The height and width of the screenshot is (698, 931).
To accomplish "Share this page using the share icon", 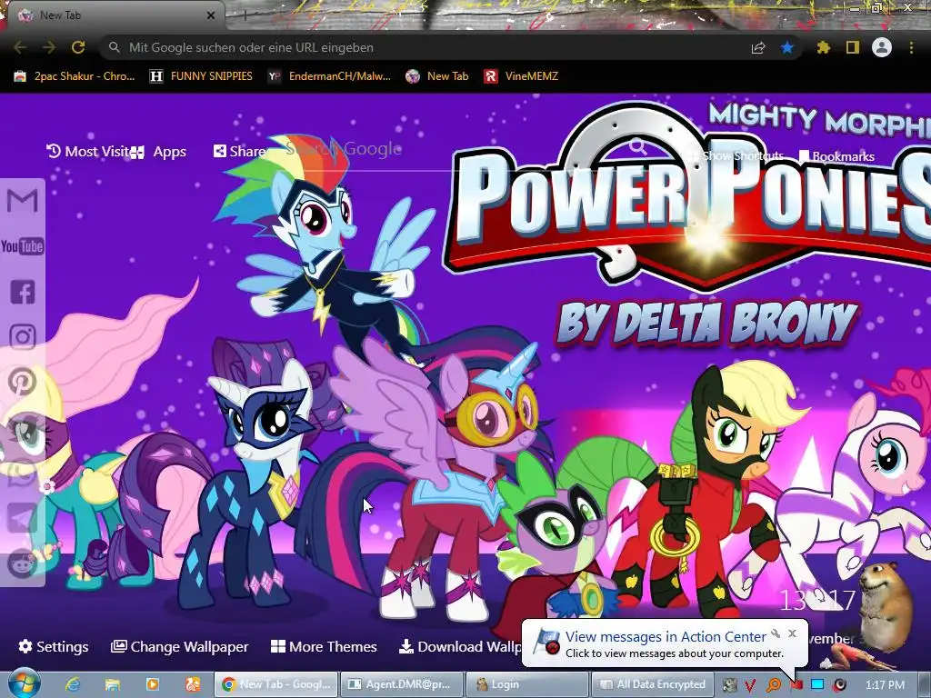I will coord(758,47).
